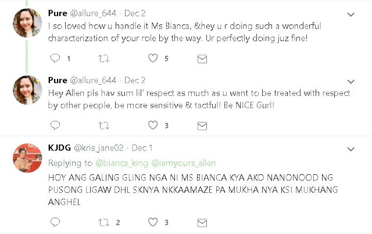
Task: Like KJDG's tweet about Pusong Ligaw
Action: [153, 222]
